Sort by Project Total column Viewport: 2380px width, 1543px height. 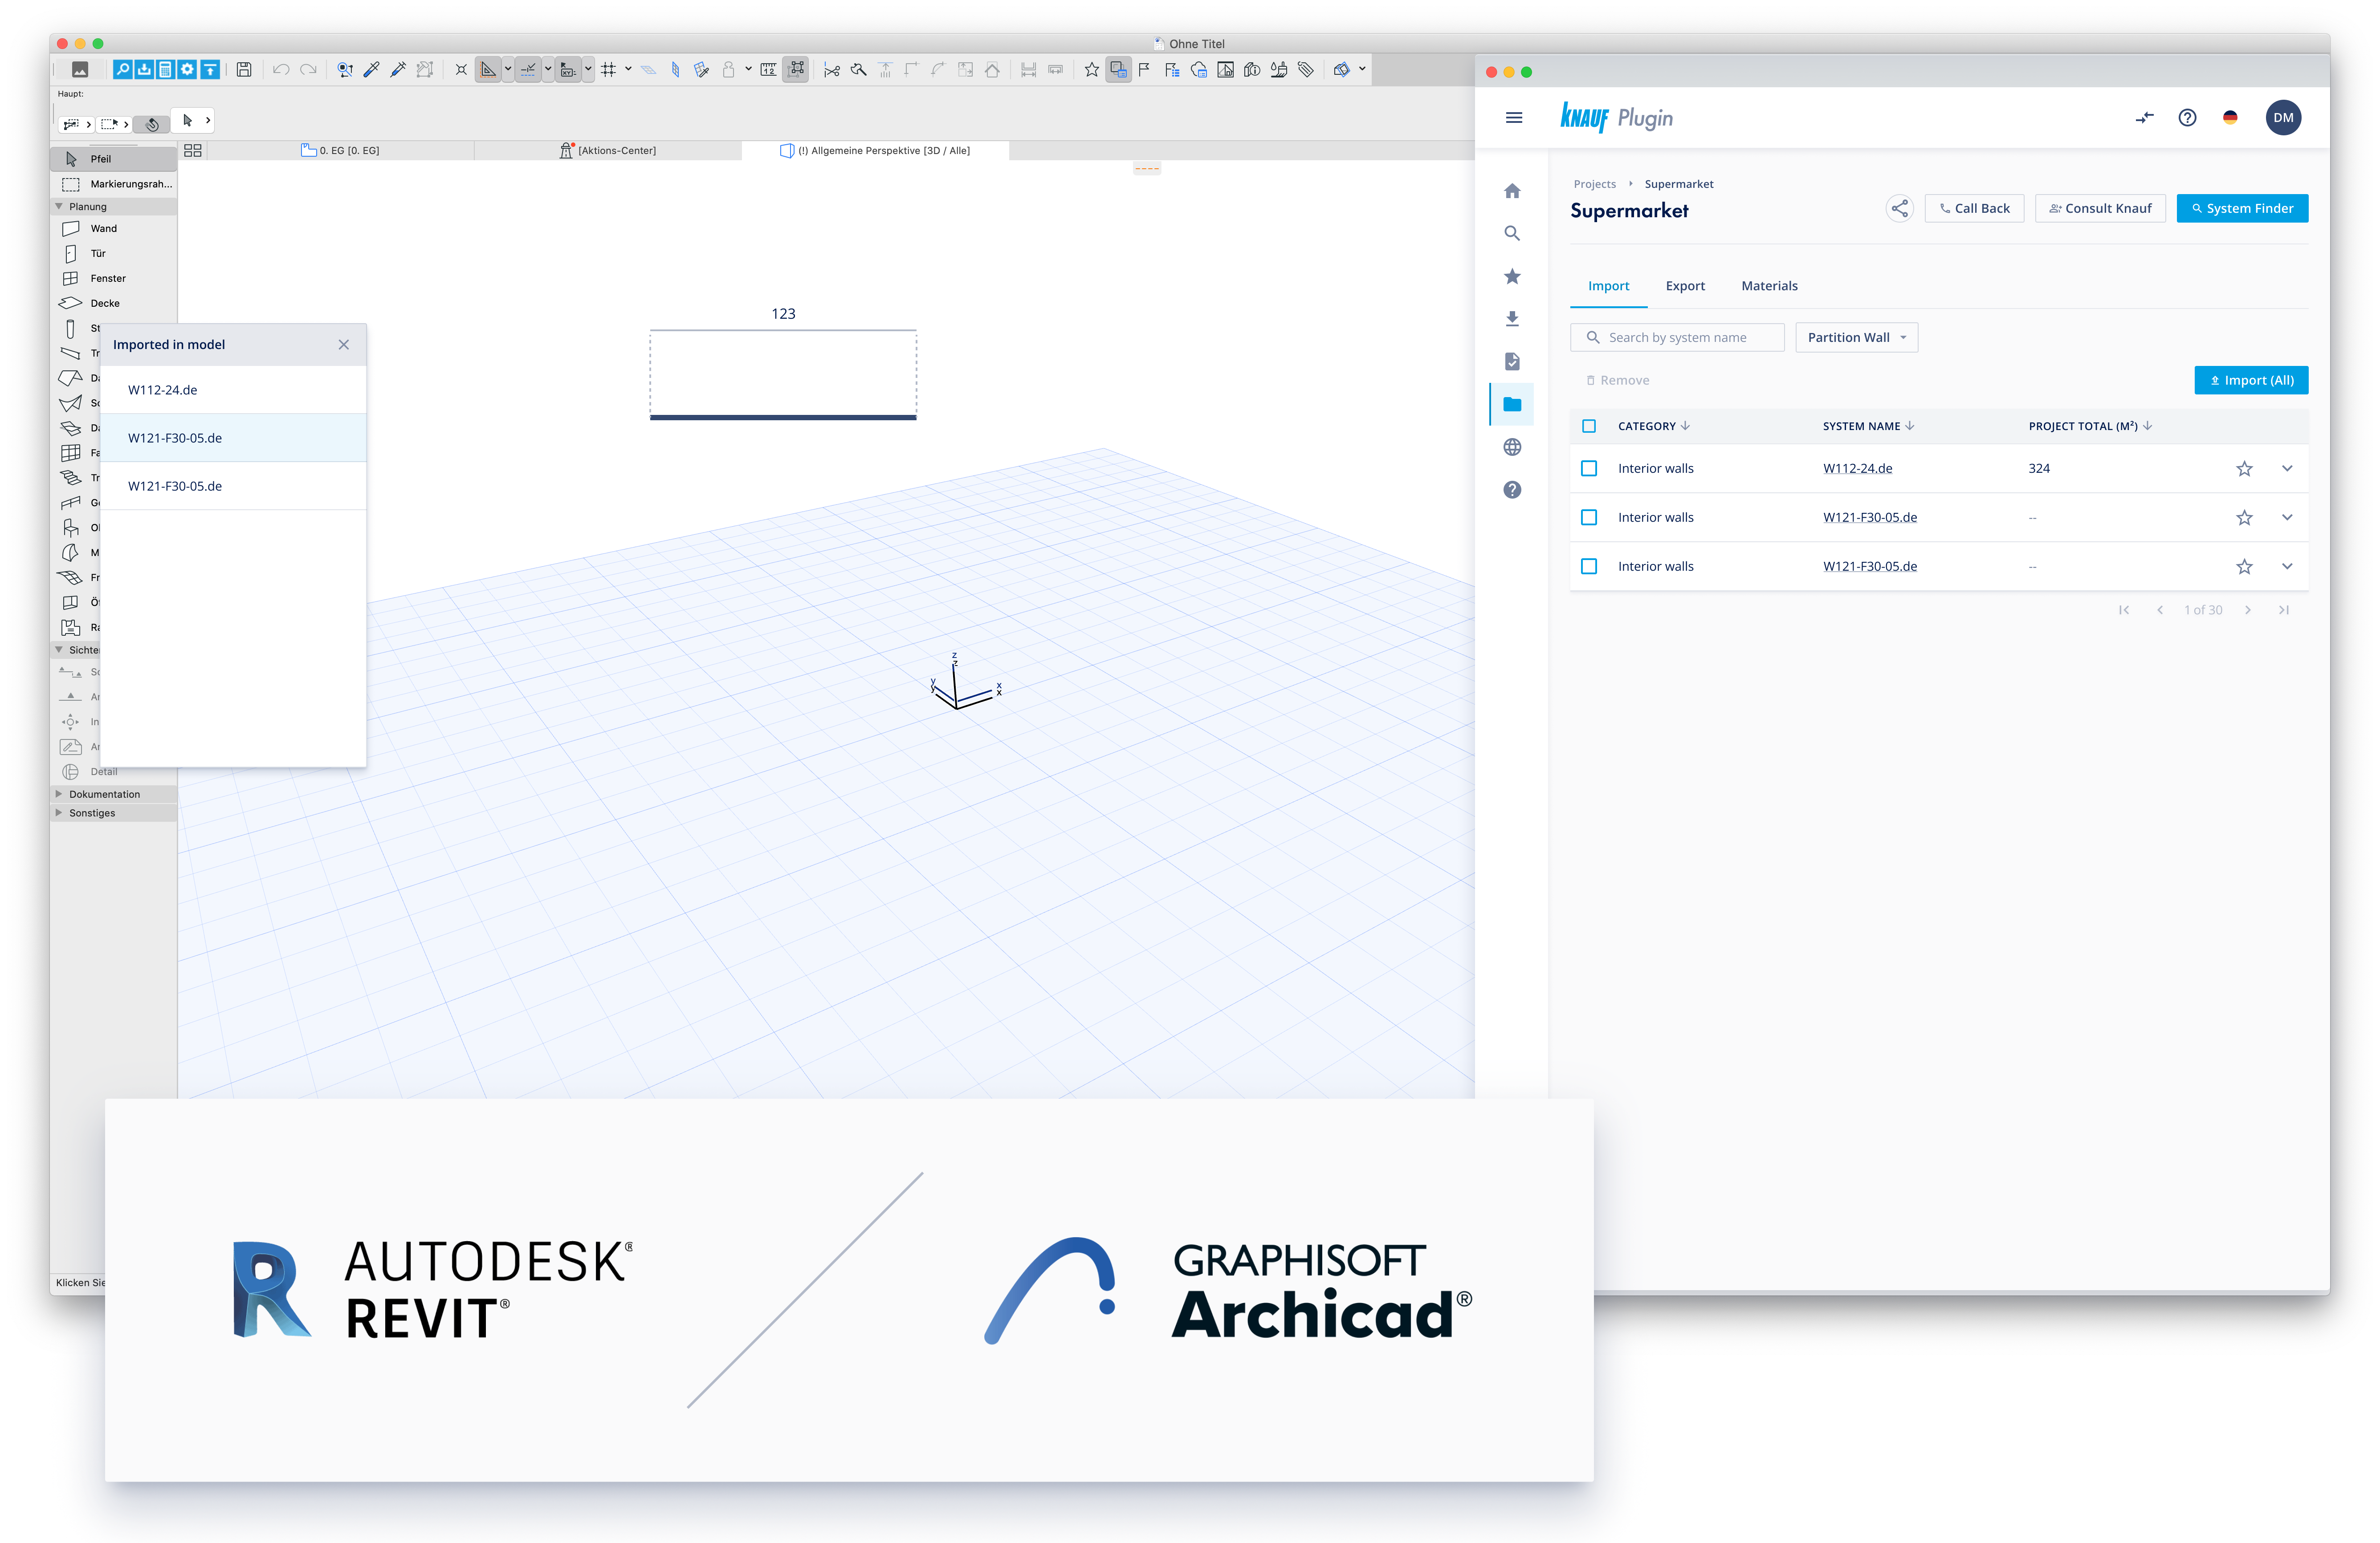2089,427
